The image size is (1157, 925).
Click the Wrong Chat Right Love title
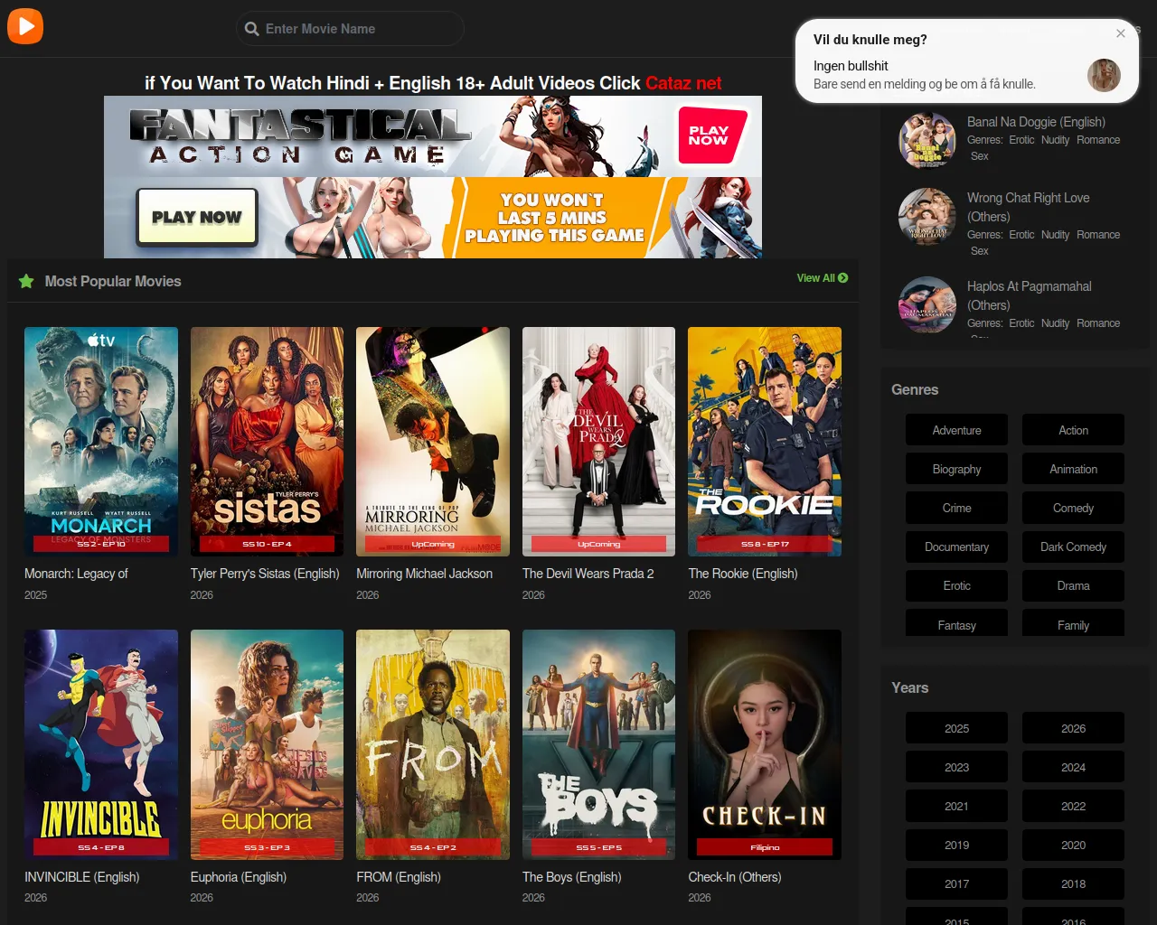pyautogui.click(x=1029, y=207)
